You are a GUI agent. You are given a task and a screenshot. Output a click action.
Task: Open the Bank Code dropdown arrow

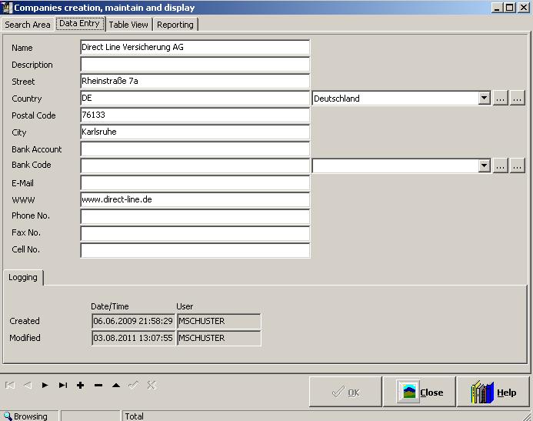coord(484,166)
